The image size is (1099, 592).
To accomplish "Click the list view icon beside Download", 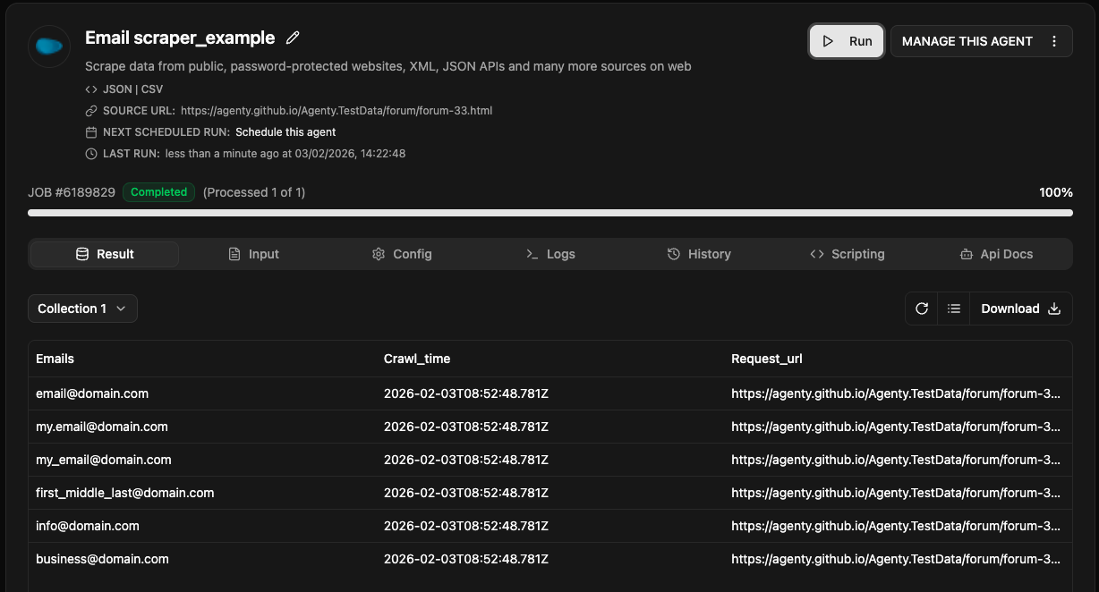I will (954, 309).
